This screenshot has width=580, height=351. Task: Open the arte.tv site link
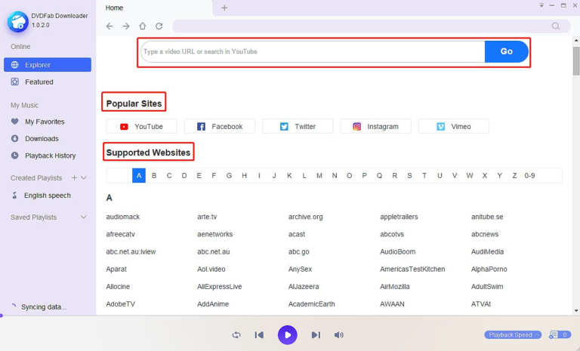(207, 217)
